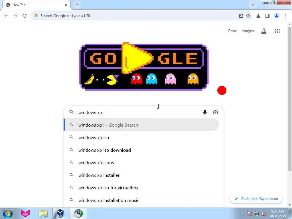The height and width of the screenshot is (219, 292).
Task: Open Search Labs flask icon on page
Action: click(x=264, y=31)
